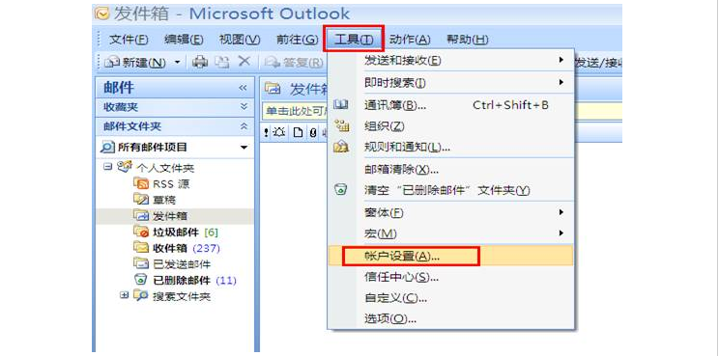Click the 已发送邮件 folder icon
719x356 pixels.
coord(141,263)
